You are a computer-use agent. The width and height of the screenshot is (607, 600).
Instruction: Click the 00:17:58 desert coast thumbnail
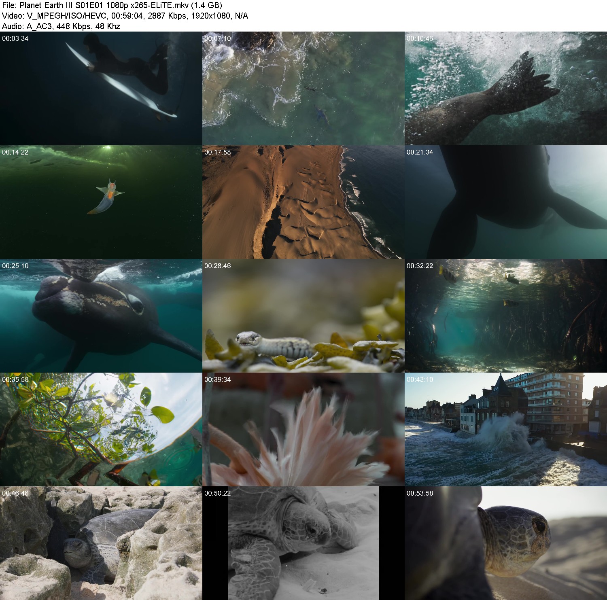pos(303,202)
